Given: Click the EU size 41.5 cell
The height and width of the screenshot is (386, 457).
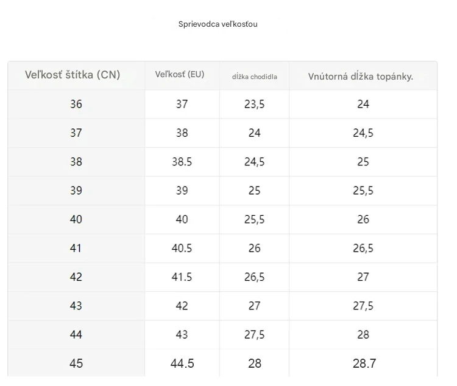Looking at the screenshot, I should pos(182,277).
